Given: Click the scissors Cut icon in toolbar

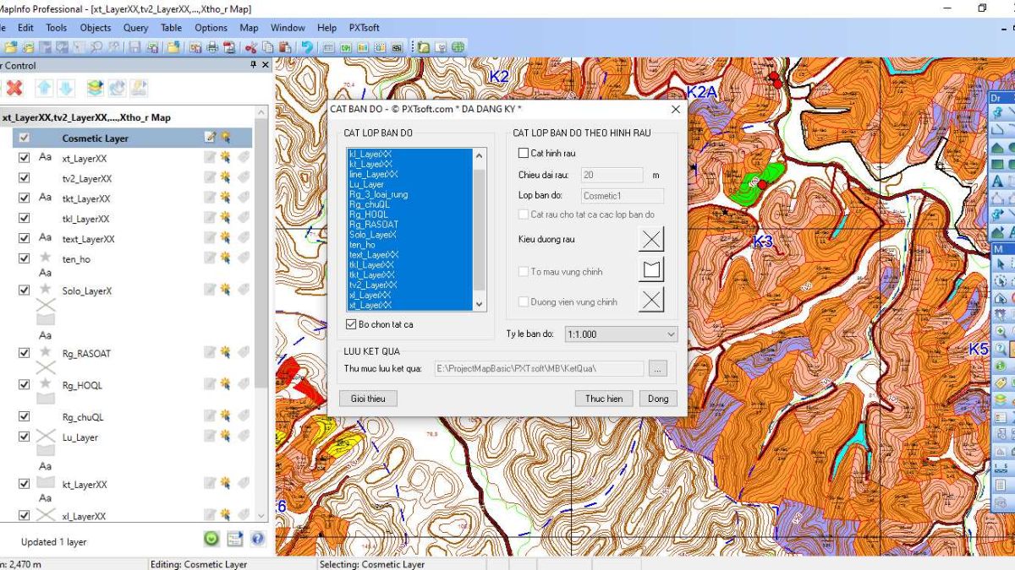Looking at the screenshot, I should pyautogui.click(x=251, y=48).
